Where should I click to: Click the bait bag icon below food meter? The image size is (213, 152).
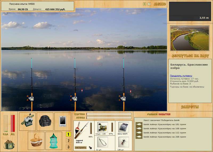[x=9, y=144]
